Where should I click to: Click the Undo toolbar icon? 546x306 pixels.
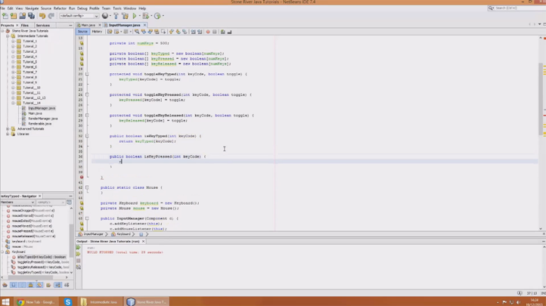click(42, 16)
